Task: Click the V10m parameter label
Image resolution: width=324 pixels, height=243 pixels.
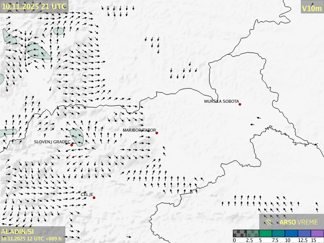Action: point(312,8)
